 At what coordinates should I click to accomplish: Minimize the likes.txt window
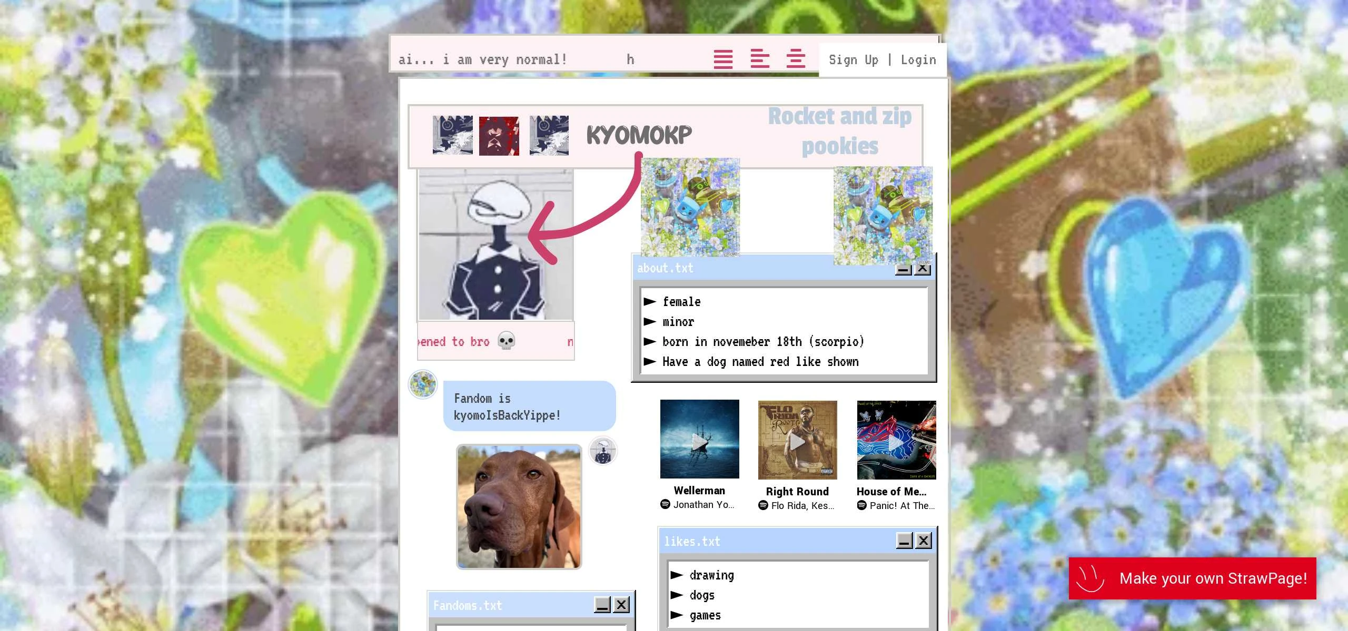[905, 541]
